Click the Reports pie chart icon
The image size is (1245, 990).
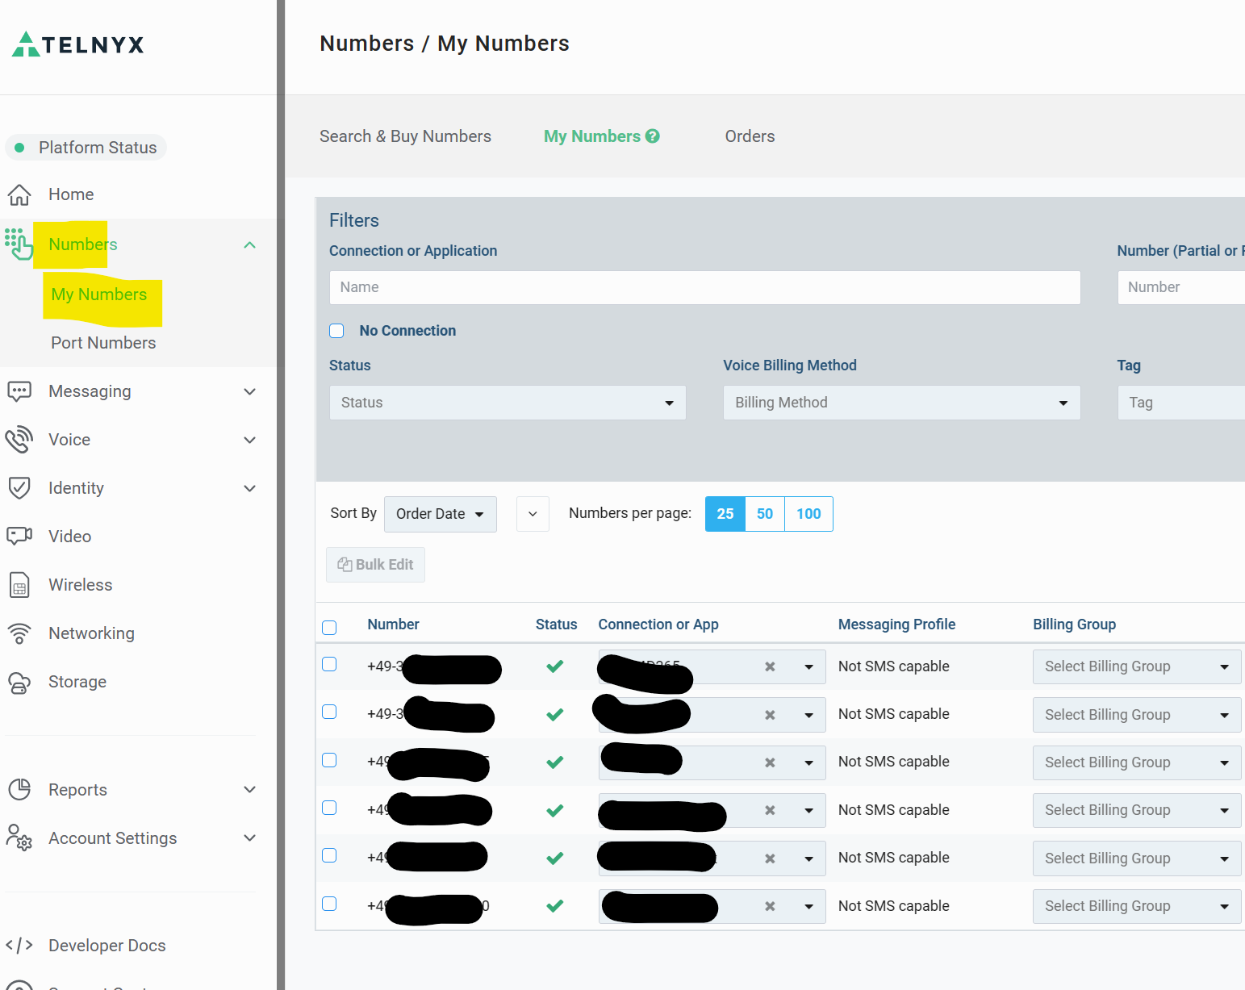point(19,790)
